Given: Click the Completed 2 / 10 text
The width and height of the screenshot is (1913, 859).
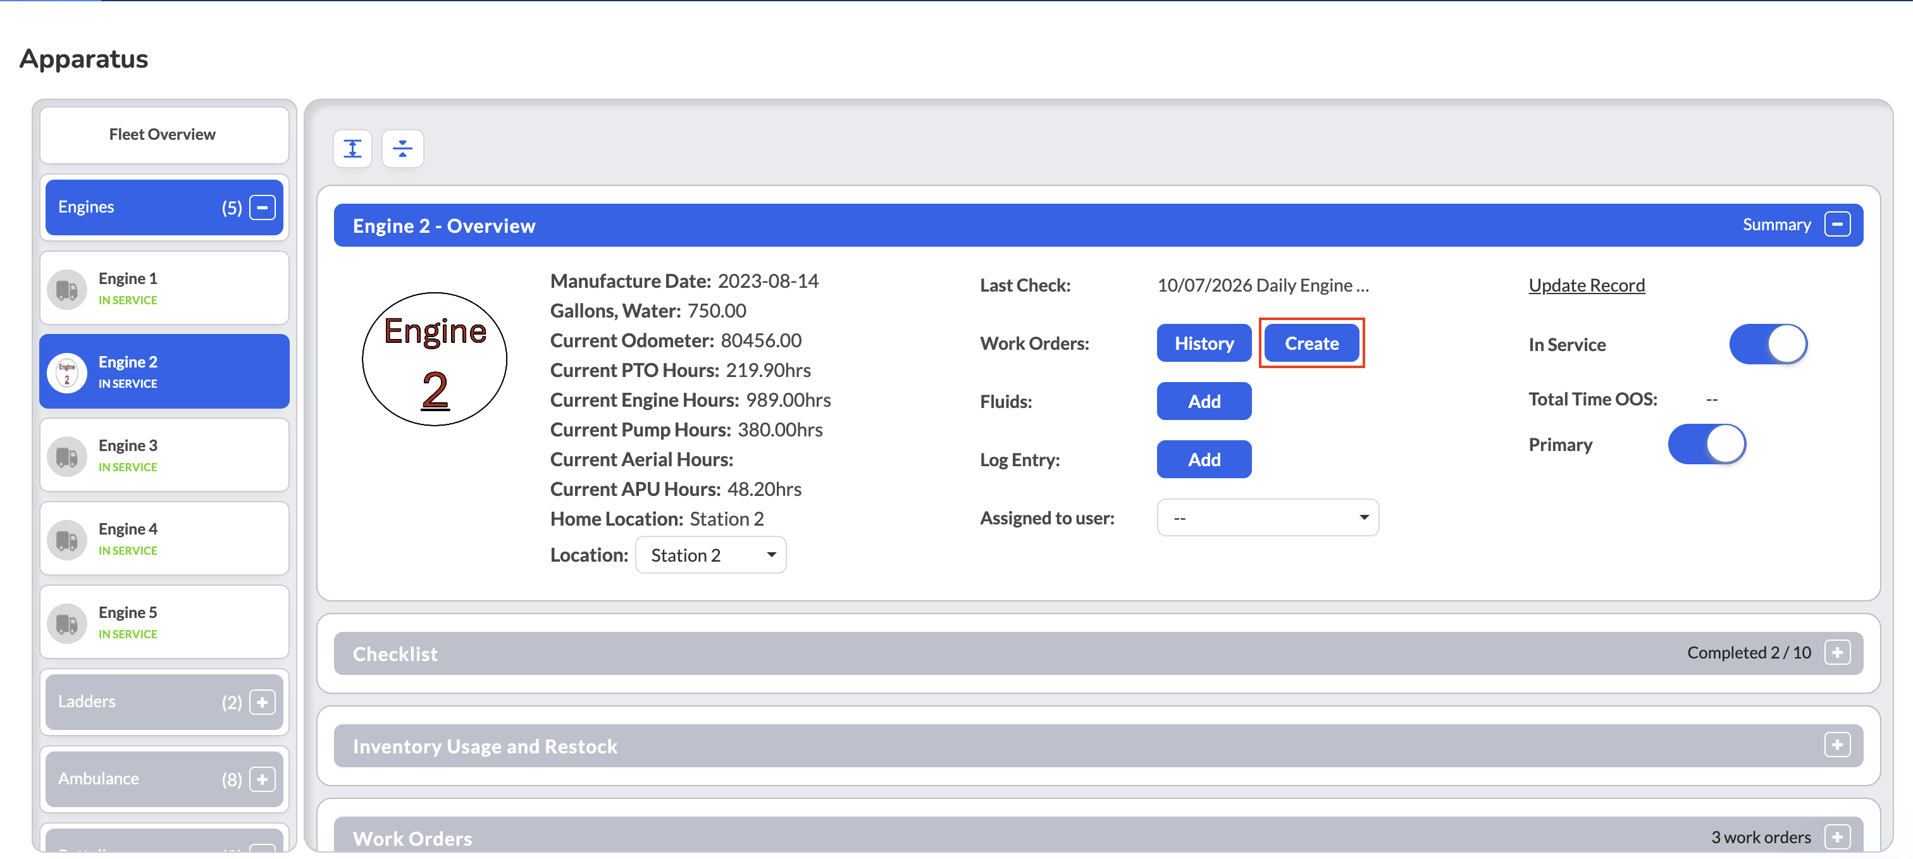Looking at the screenshot, I should click(x=1749, y=653).
